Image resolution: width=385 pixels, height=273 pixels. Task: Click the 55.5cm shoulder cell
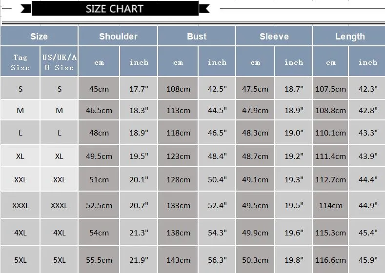click(99, 260)
